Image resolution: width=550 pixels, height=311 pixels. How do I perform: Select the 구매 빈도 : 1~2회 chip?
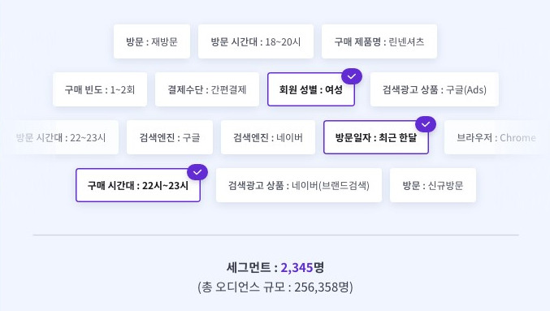[100, 89]
